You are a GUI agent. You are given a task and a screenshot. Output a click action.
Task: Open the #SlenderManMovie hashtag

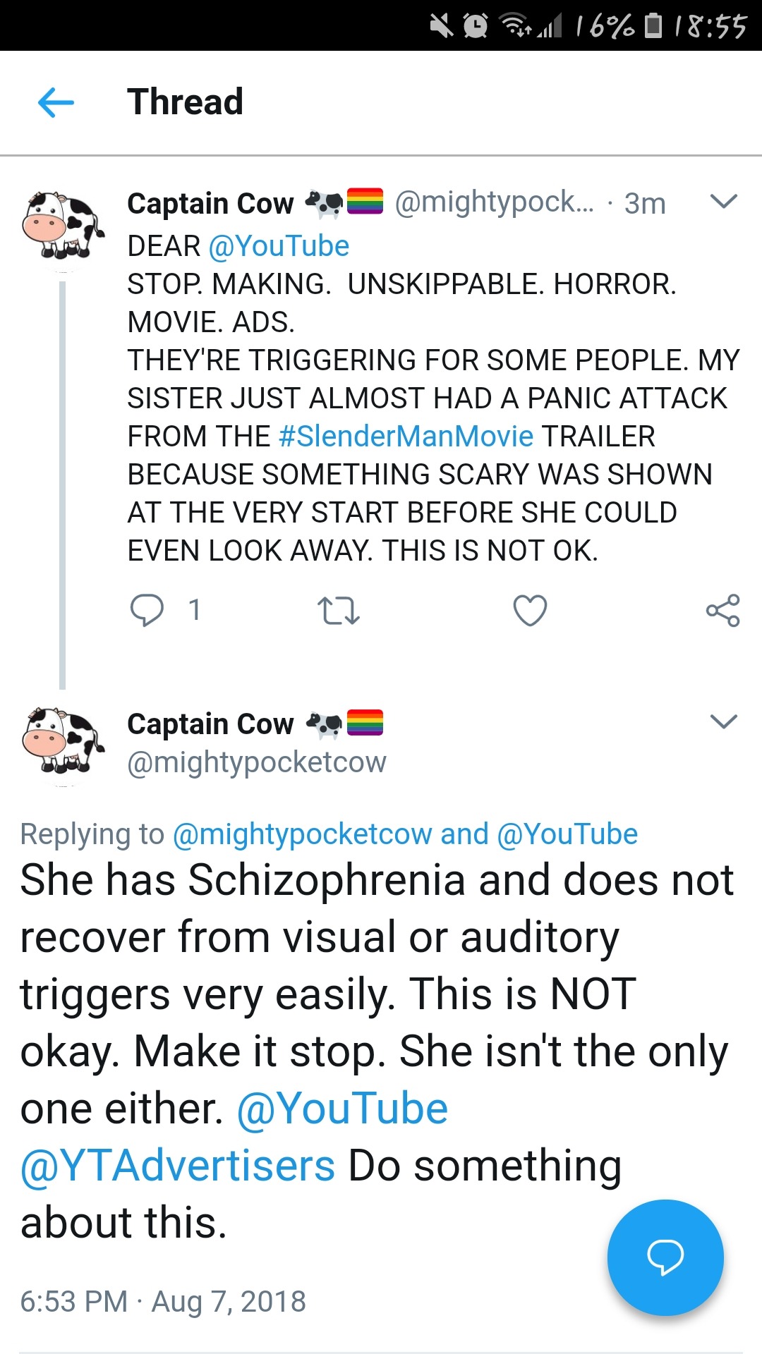tap(406, 437)
